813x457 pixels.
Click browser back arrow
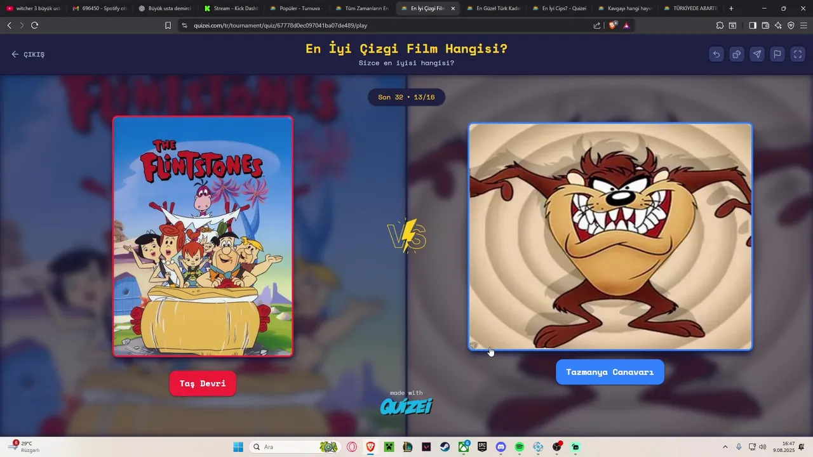9,25
